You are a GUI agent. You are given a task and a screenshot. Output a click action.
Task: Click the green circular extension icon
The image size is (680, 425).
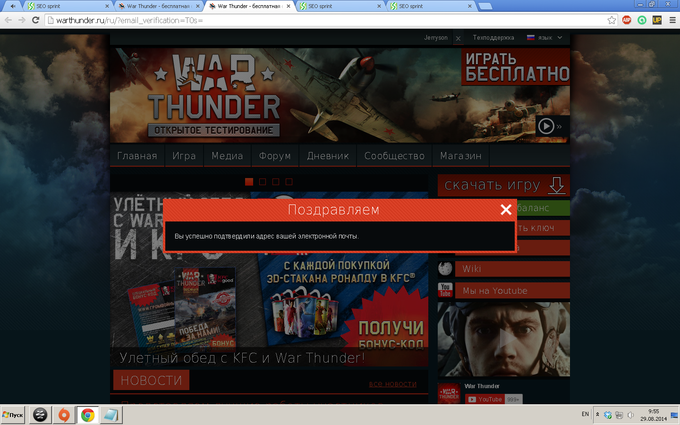tap(642, 20)
